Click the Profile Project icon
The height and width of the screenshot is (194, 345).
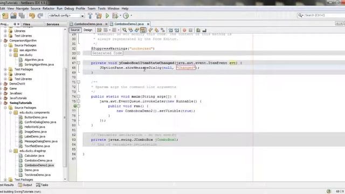[126, 16]
